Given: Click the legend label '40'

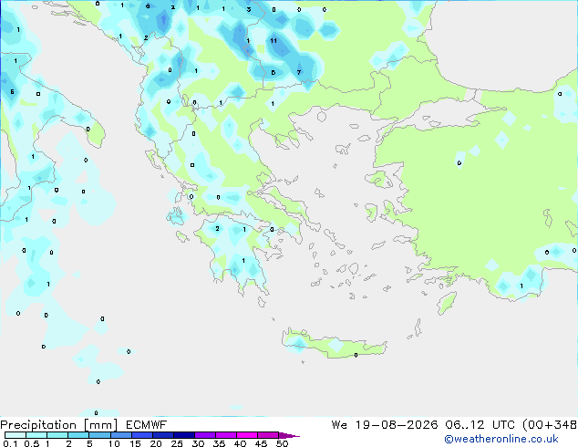Looking at the screenshot, I should click(240, 443).
